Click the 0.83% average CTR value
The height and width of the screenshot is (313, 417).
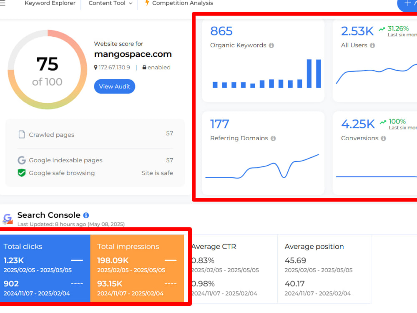click(x=203, y=260)
